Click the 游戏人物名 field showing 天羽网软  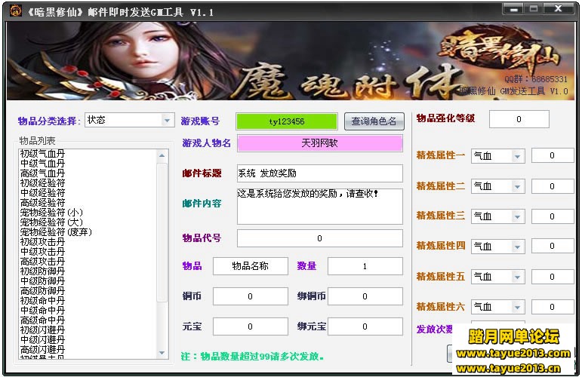point(319,143)
